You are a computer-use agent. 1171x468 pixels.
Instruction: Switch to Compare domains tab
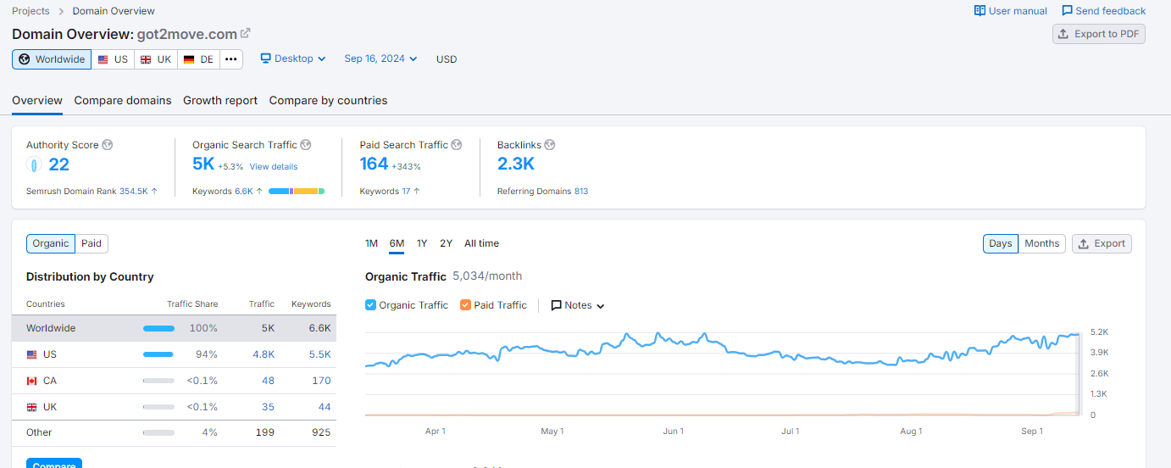[x=123, y=100]
